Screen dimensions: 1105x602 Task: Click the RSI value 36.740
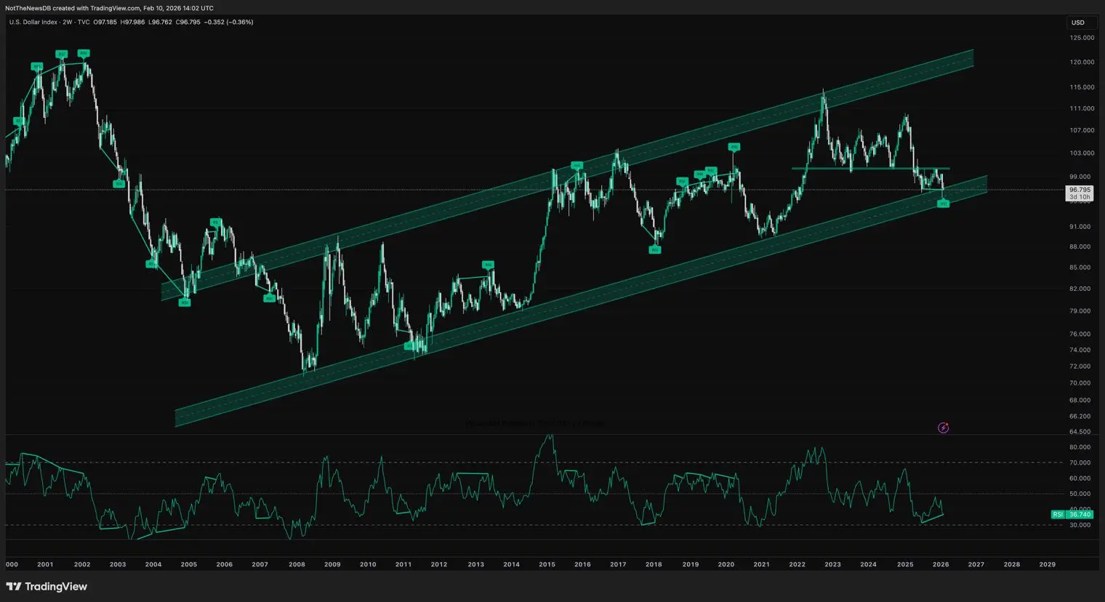(1080, 514)
